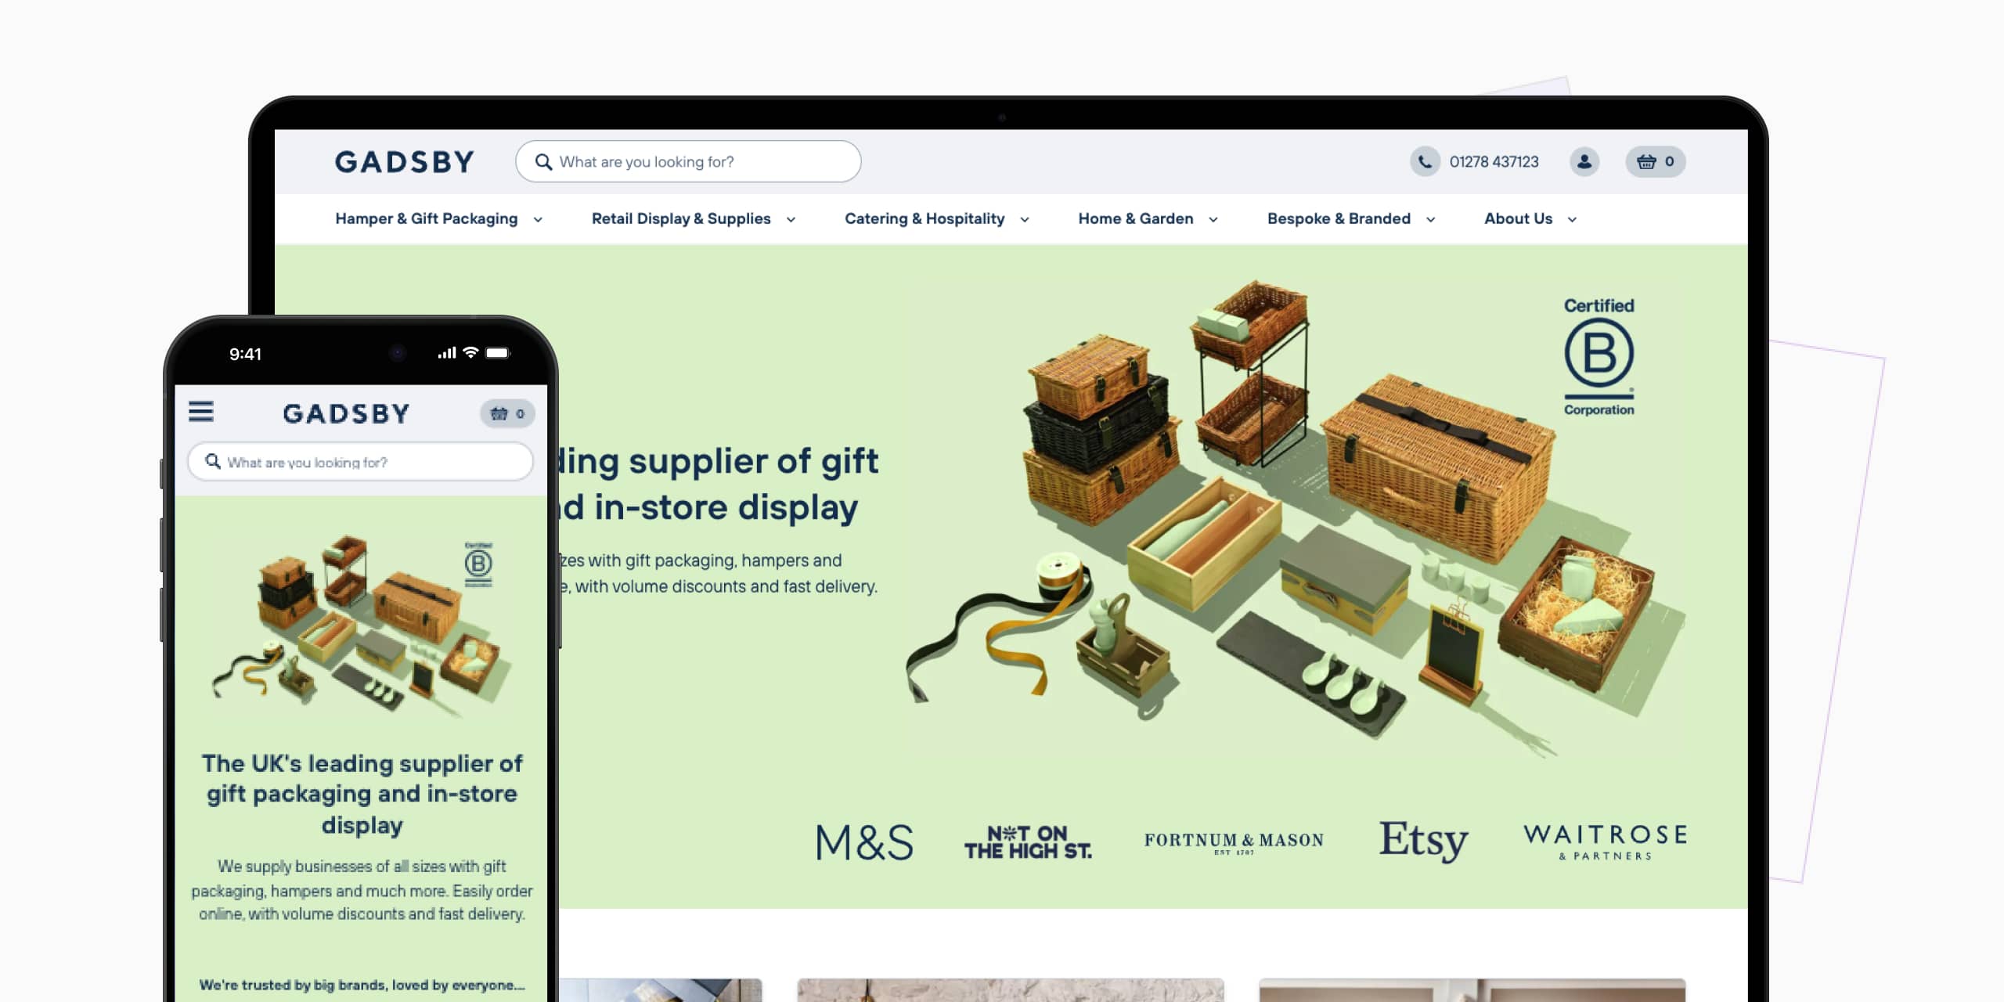The image size is (2004, 1002).
Task: Click the desktop GADSBY logo
Action: click(405, 162)
